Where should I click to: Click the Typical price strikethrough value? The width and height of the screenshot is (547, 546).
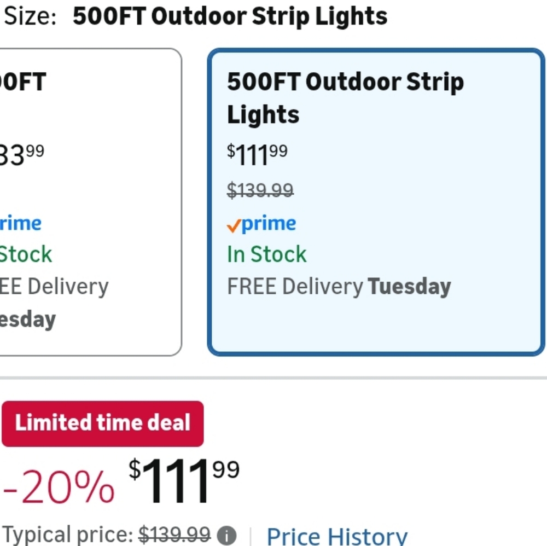pyautogui.click(x=174, y=535)
